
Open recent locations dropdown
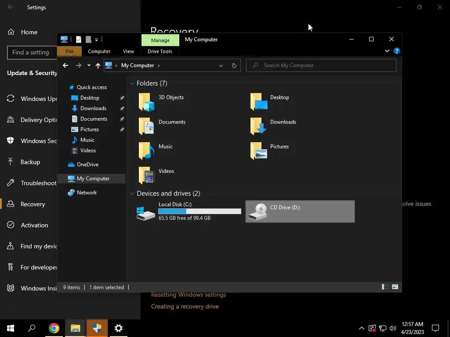89,65
